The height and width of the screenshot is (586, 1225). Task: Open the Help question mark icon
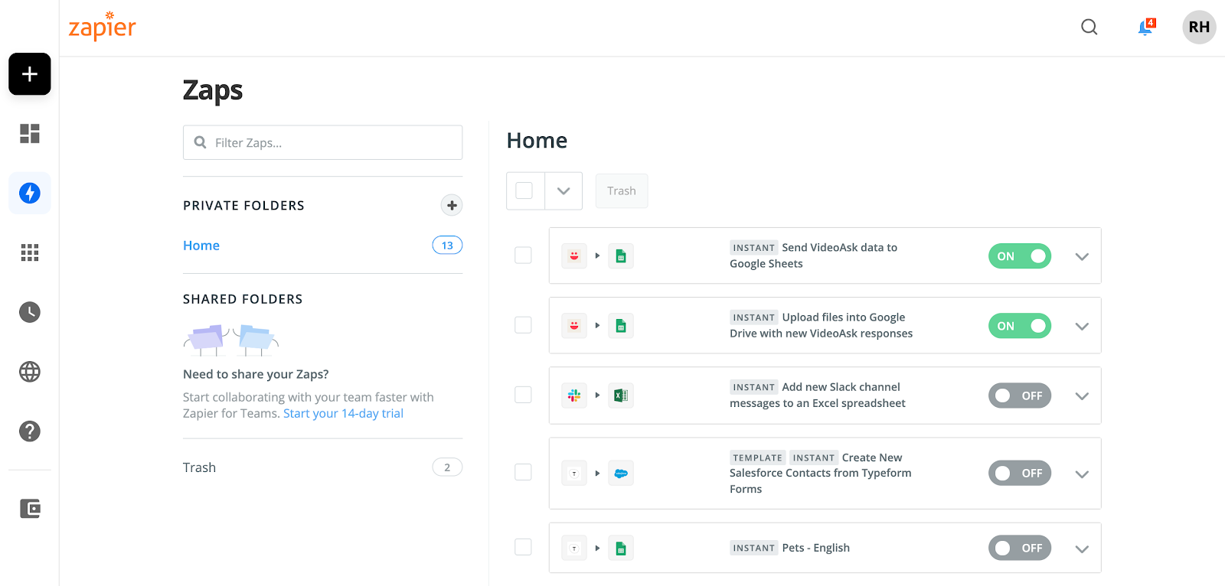click(30, 431)
